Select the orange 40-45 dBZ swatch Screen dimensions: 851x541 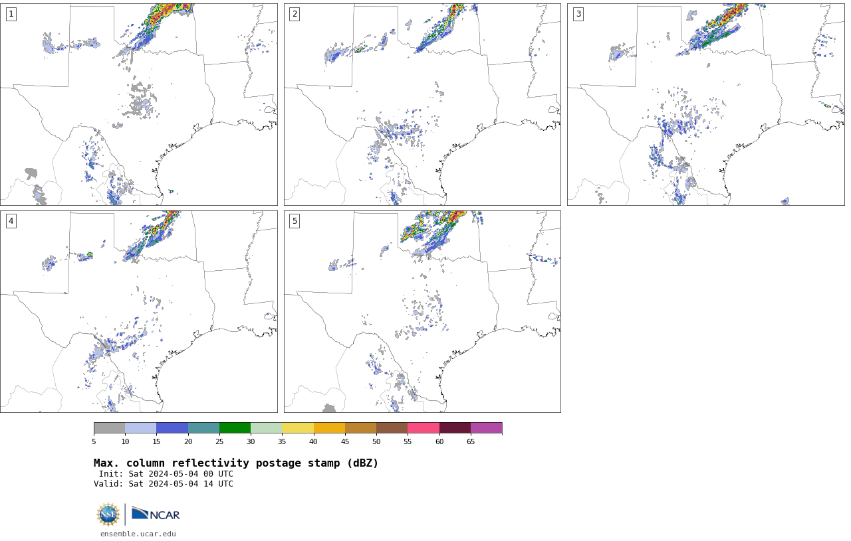click(x=329, y=427)
